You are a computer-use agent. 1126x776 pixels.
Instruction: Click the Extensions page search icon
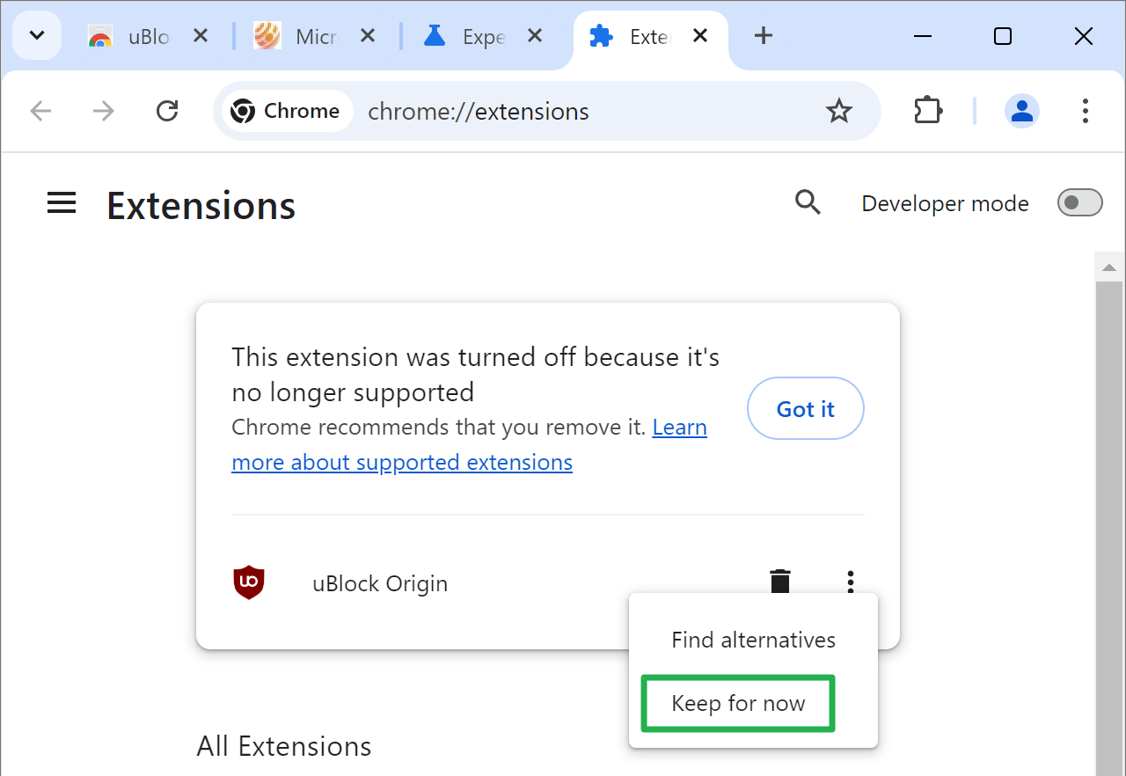tap(808, 203)
